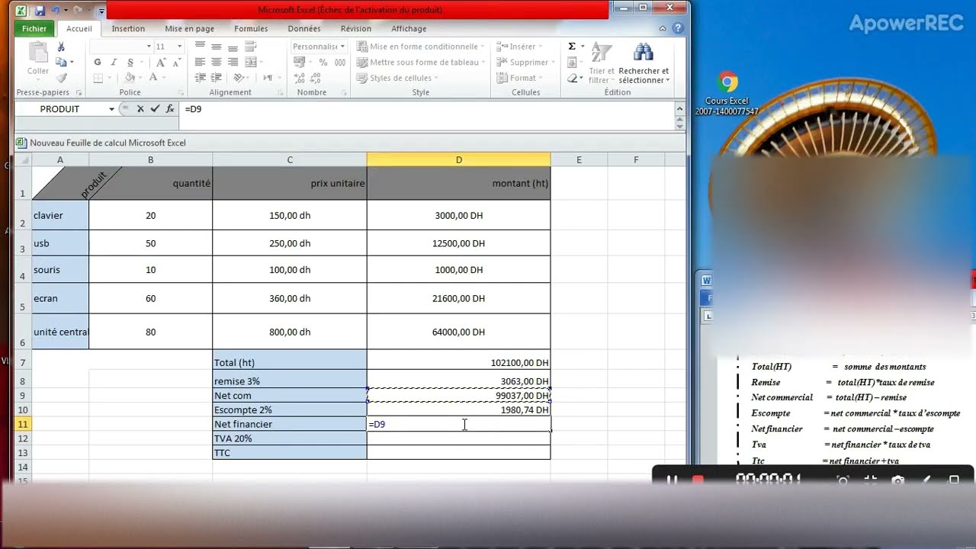This screenshot has height=549, width=976.
Task: Click the Insérer cells button
Action: 518,47
